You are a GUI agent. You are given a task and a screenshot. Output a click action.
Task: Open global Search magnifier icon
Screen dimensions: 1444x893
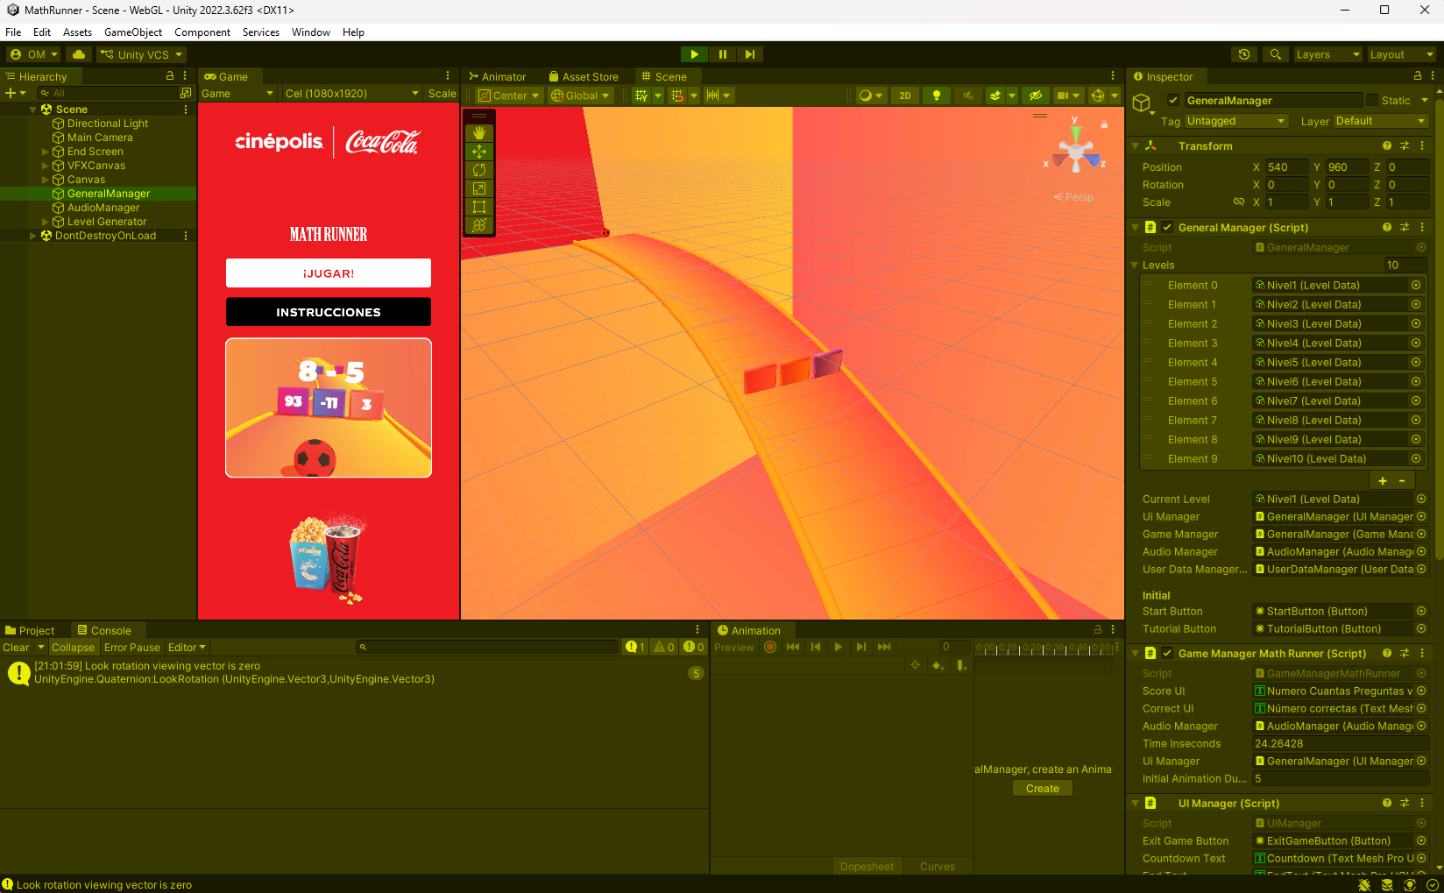1276,54
